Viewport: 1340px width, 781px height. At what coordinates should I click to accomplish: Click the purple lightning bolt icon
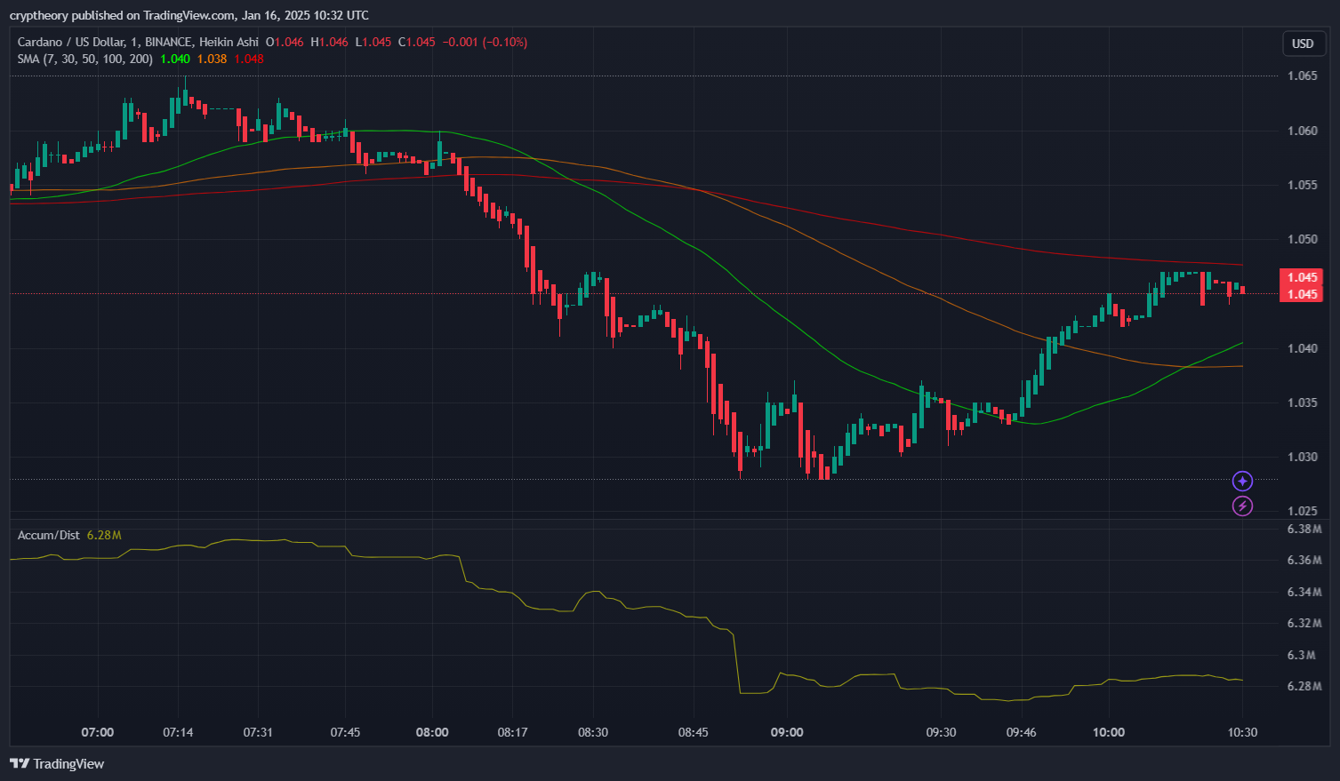tap(1242, 506)
